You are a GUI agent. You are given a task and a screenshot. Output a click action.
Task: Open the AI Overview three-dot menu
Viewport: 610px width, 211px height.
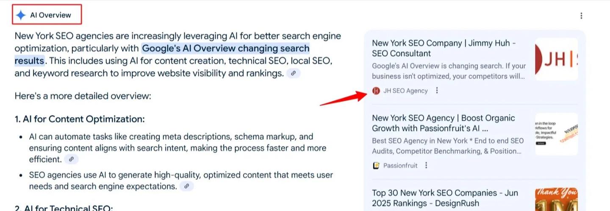pos(581,16)
